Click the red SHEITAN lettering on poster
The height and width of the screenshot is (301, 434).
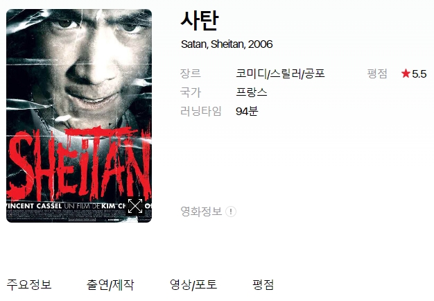pos(79,164)
